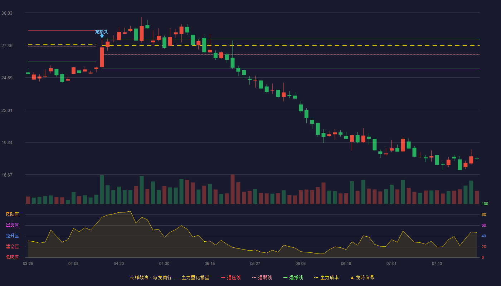This screenshot has width=501, height=286.
Task: Click the large red breakout candlestick below 龙抬头
Action: tap(102, 57)
